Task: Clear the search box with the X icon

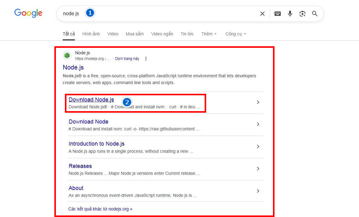Action: [262, 14]
